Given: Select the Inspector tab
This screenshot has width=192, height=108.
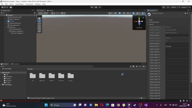Looking at the screenshot, I should point(152,10).
